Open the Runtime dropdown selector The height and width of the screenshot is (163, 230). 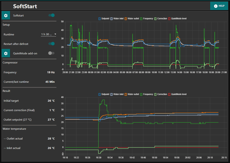[48, 34]
